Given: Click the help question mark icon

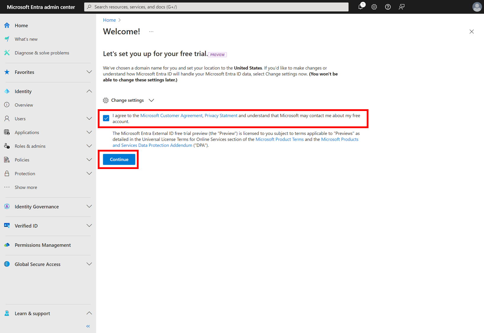Looking at the screenshot, I should (388, 7).
